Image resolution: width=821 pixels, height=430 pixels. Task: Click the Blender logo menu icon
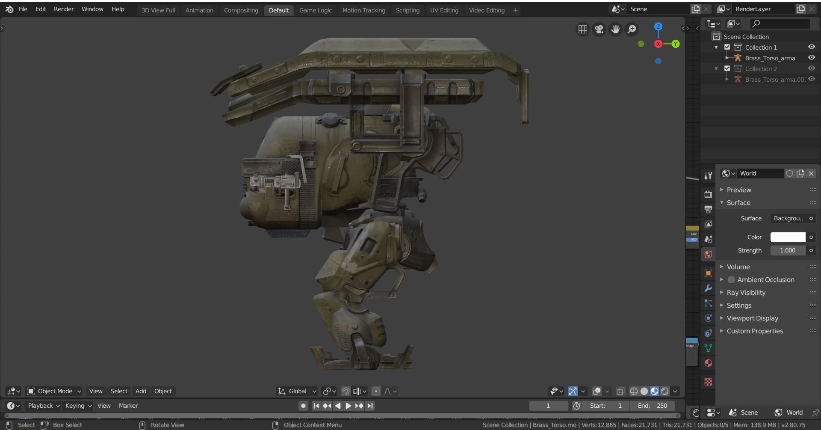(9, 9)
